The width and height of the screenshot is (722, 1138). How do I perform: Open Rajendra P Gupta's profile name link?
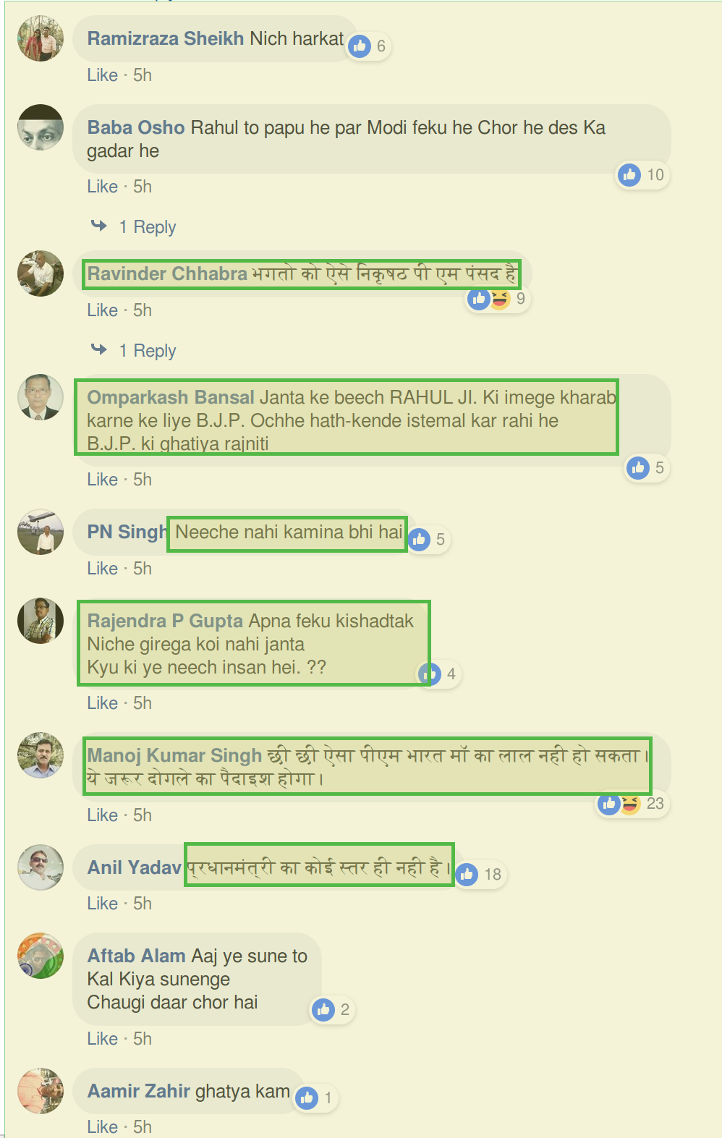tap(165, 621)
